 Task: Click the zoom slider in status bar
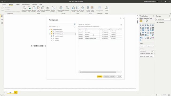157,95
